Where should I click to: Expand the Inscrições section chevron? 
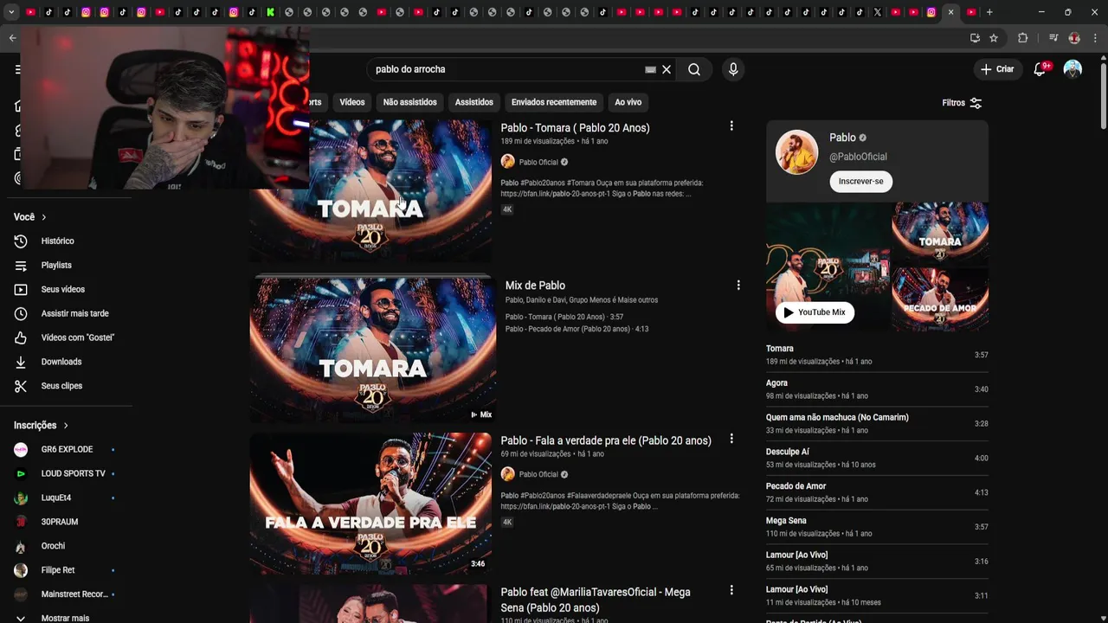65,426
